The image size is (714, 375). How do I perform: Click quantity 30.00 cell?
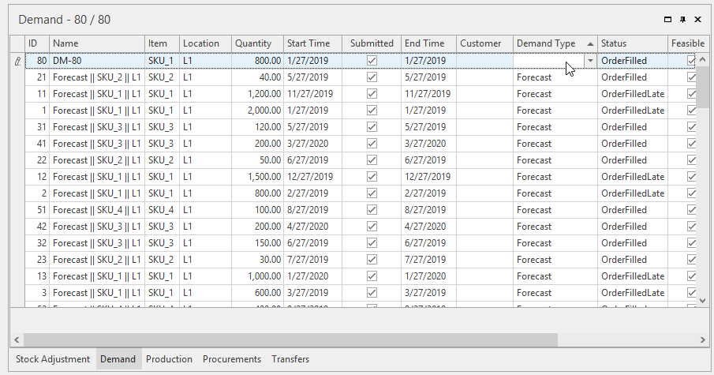pos(257,260)
